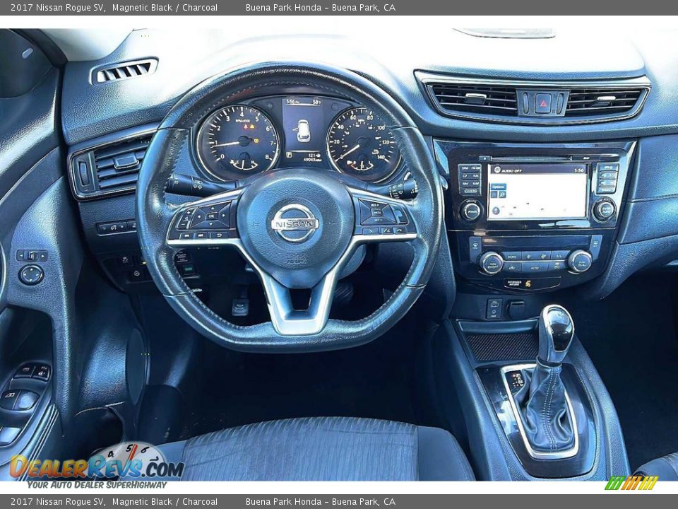Click the CD eject button above the screen
This screenshot has width=678, height=509.
(484, 159)
